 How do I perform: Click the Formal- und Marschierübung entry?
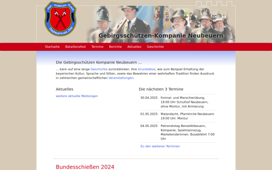[185, 102]
